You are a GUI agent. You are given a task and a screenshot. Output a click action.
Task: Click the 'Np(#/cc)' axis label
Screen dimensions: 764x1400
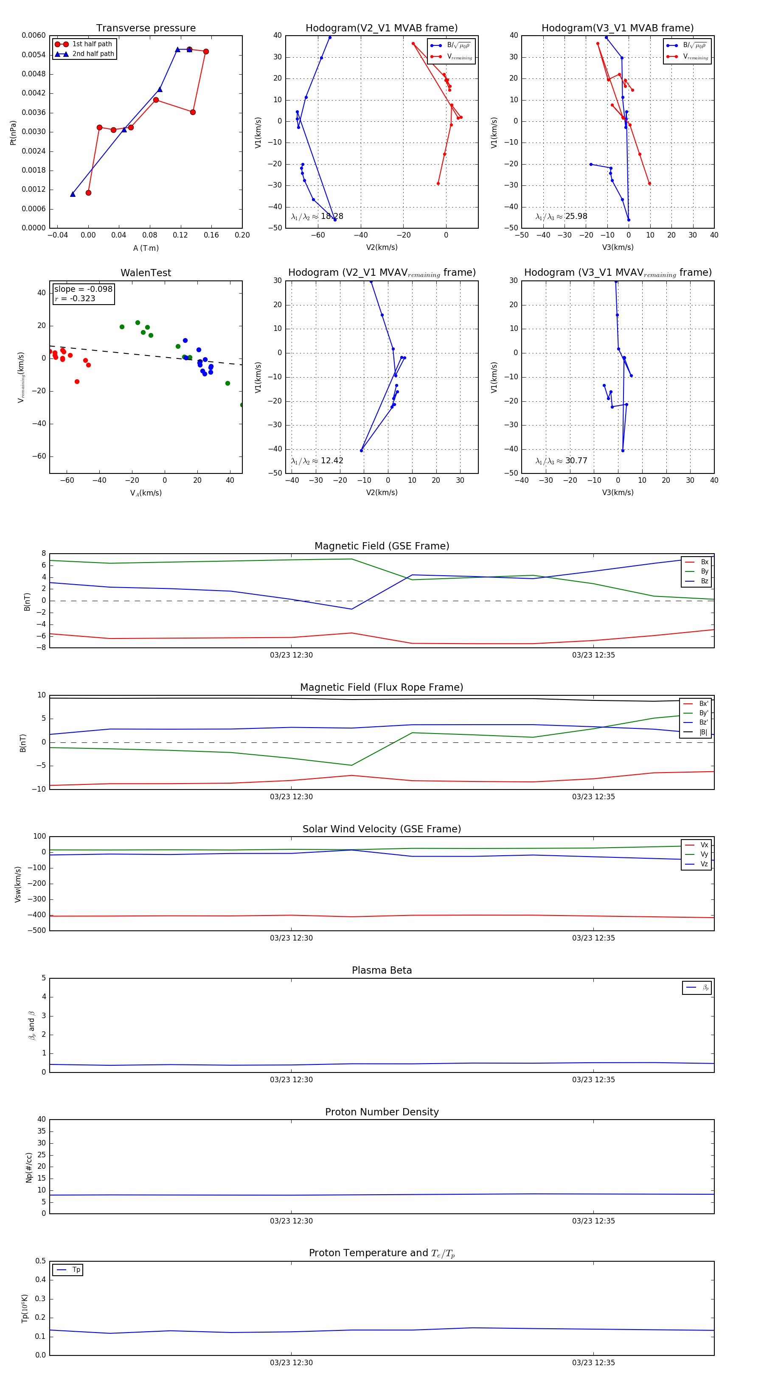29,1168
